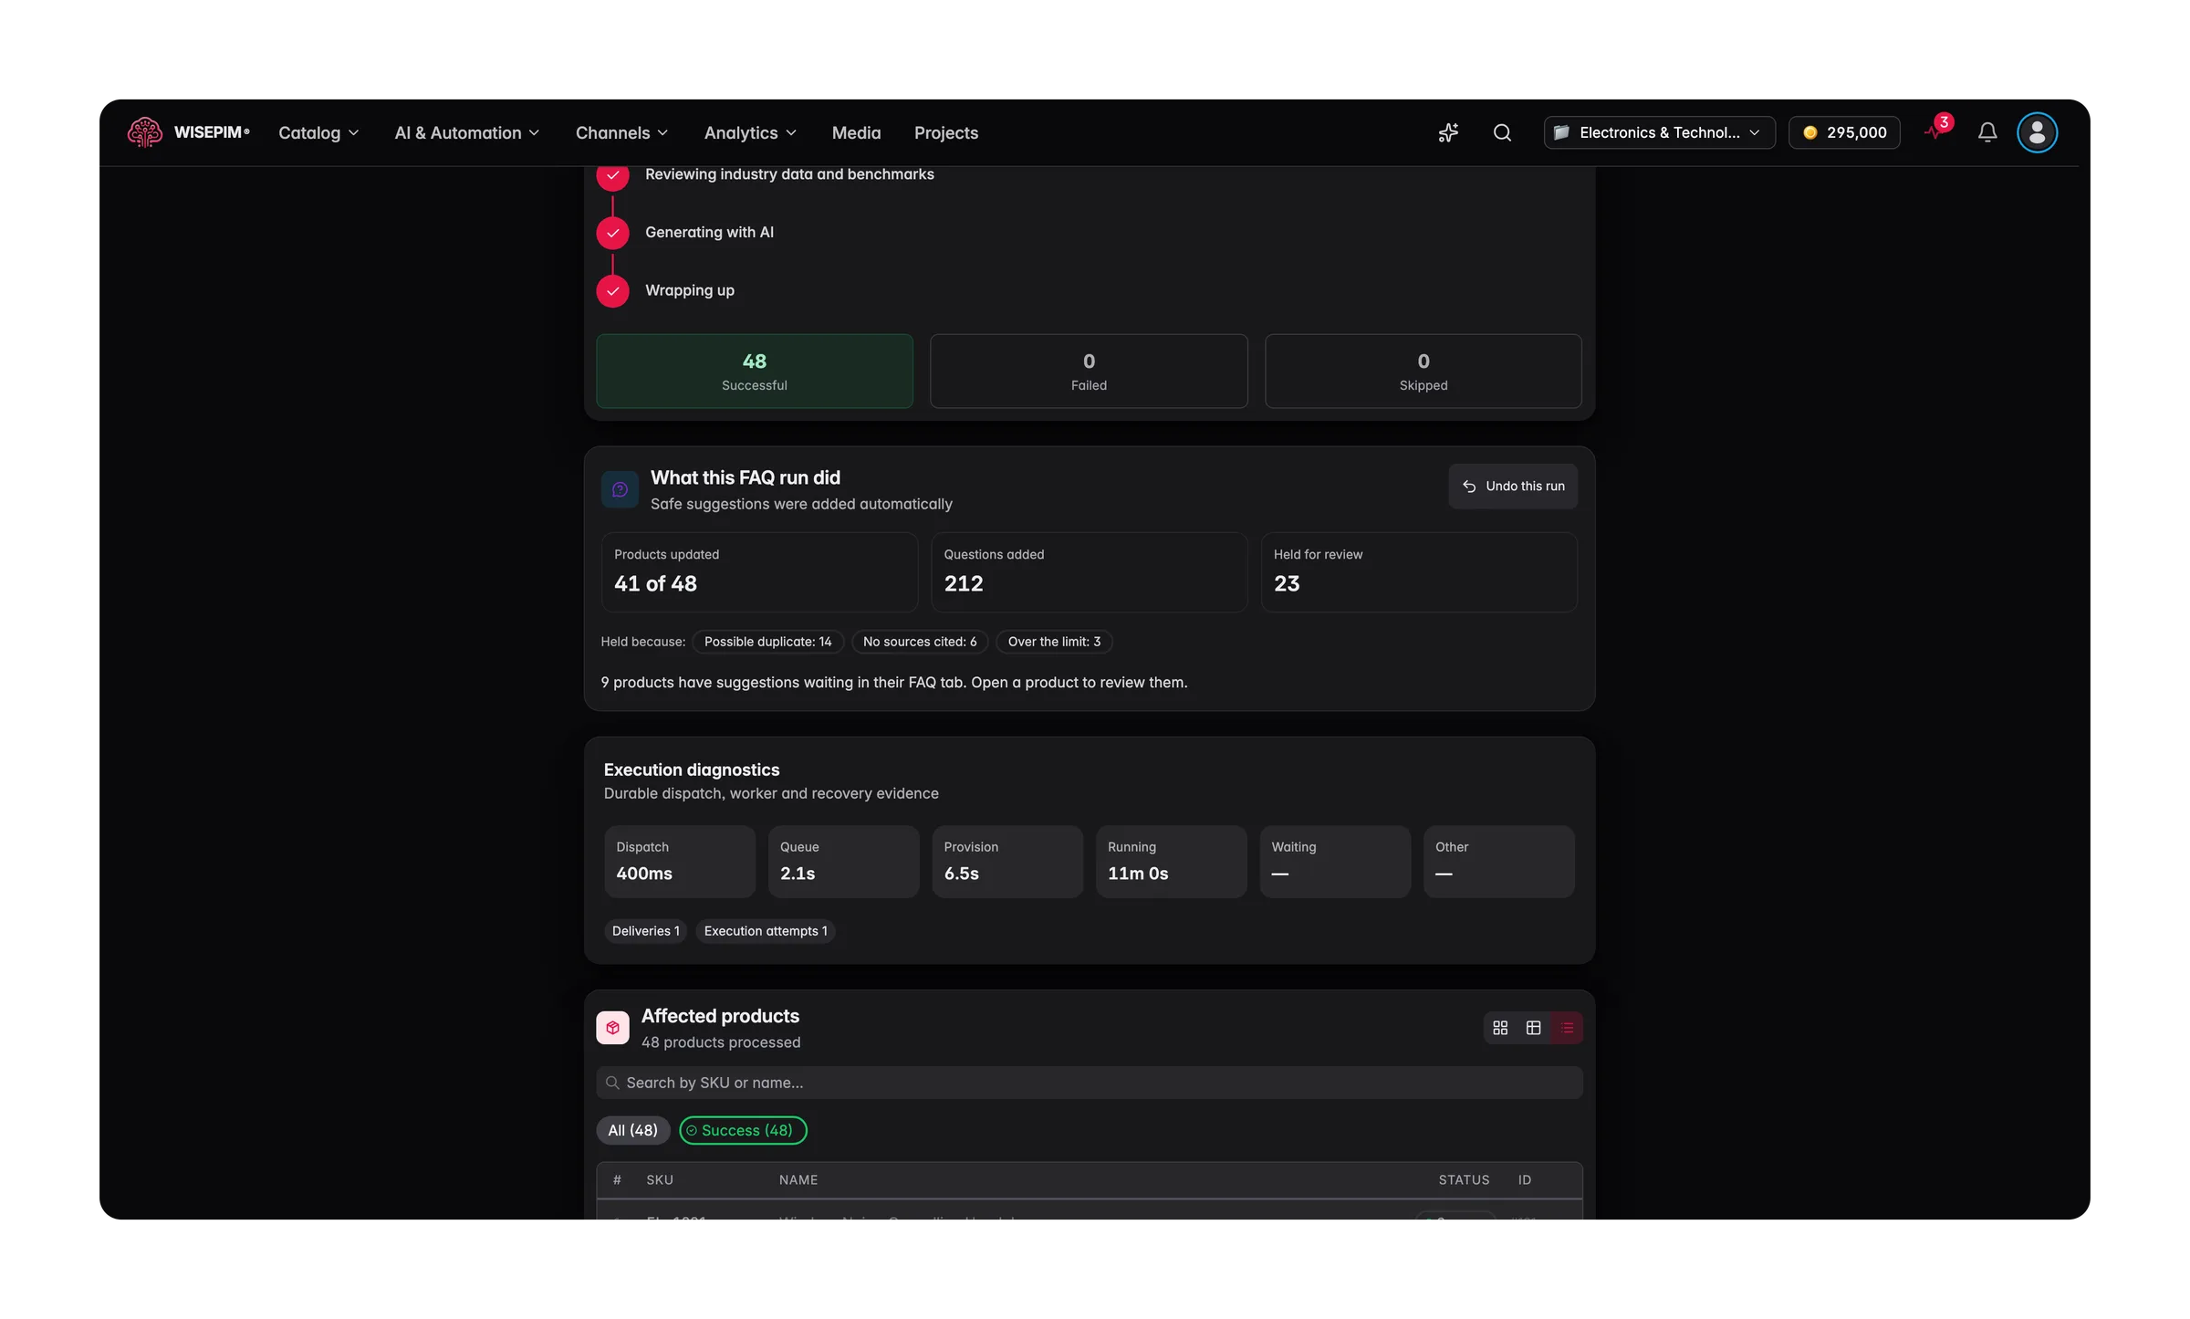
Task: Expand the Analytics menu
Action: pyautogui.click(x=751, y=132)
